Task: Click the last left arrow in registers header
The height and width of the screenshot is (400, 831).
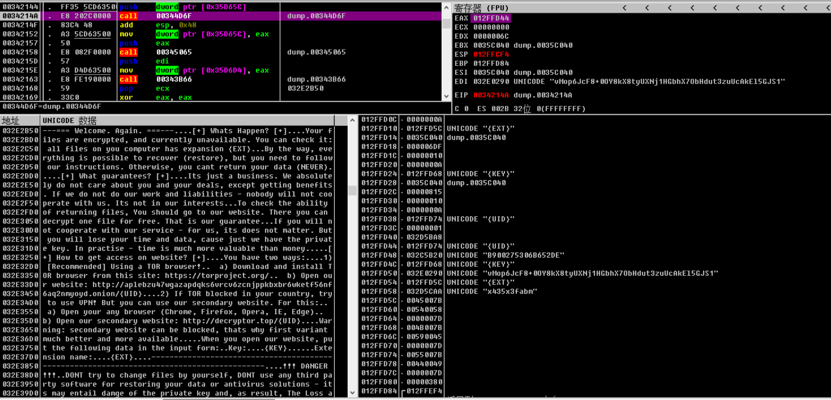Action: pyautogui.click(x=828, y=8)
